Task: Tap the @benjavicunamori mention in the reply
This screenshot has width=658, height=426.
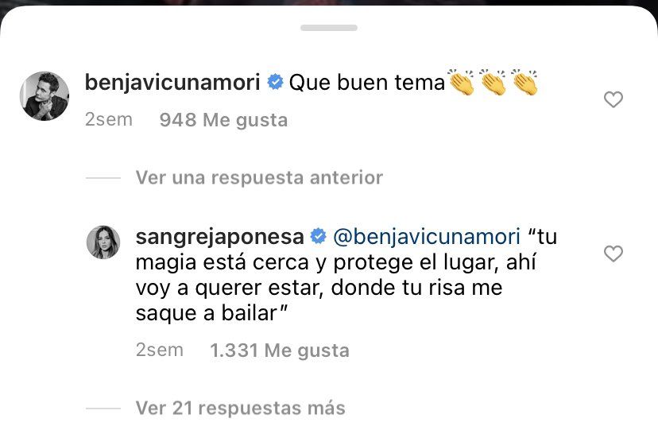Action: [x=427, y=237]
